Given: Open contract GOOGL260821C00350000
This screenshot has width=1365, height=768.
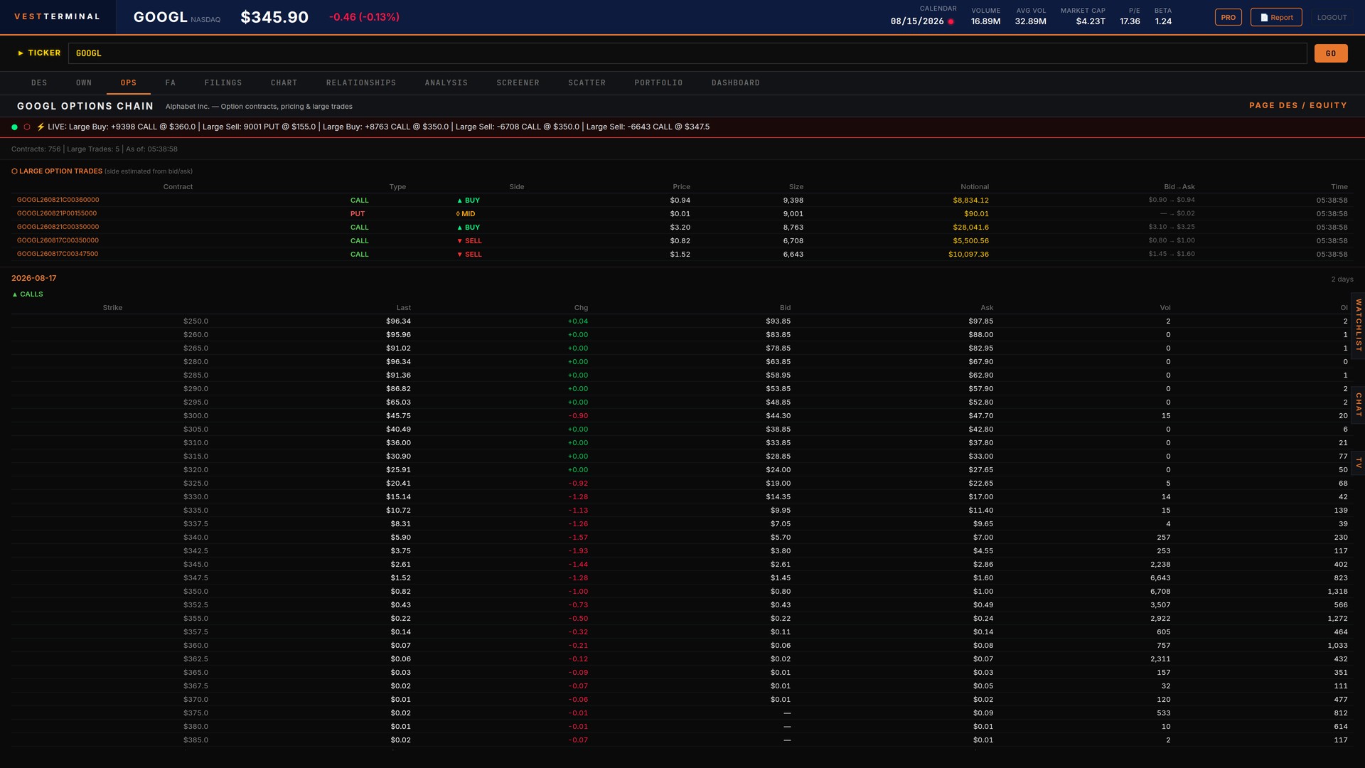Looking at the screenshot, I should 58,227.
